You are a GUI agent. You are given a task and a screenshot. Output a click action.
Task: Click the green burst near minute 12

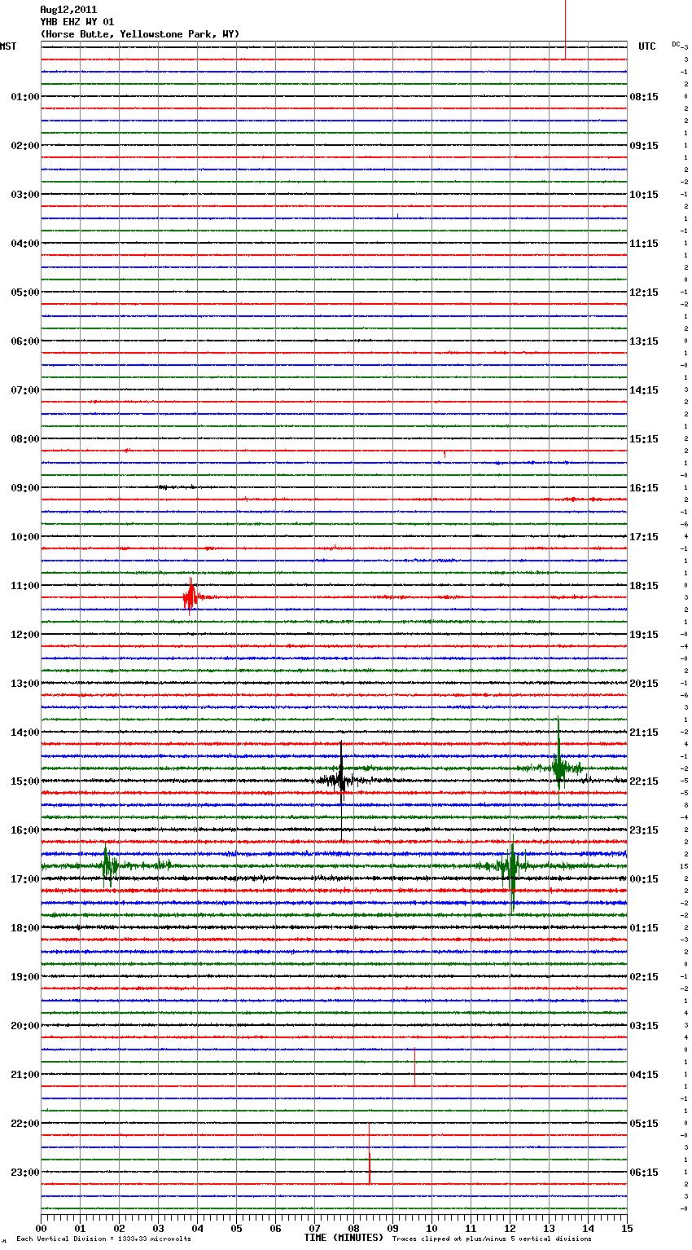[x=511, y=865]
